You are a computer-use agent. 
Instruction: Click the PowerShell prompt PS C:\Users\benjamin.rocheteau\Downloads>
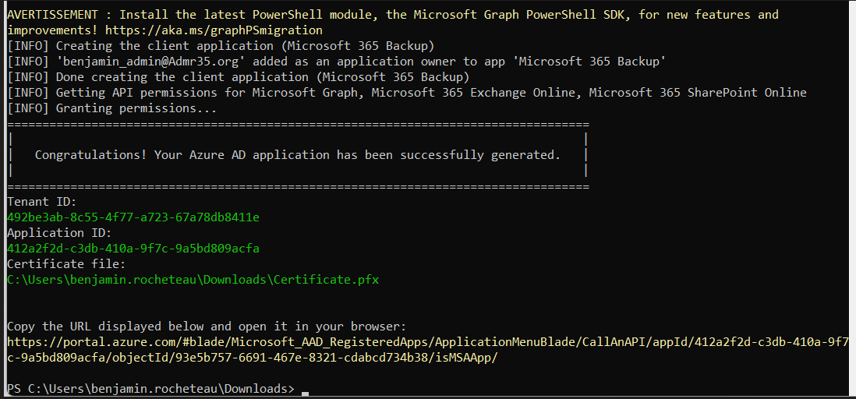[150, 389]
